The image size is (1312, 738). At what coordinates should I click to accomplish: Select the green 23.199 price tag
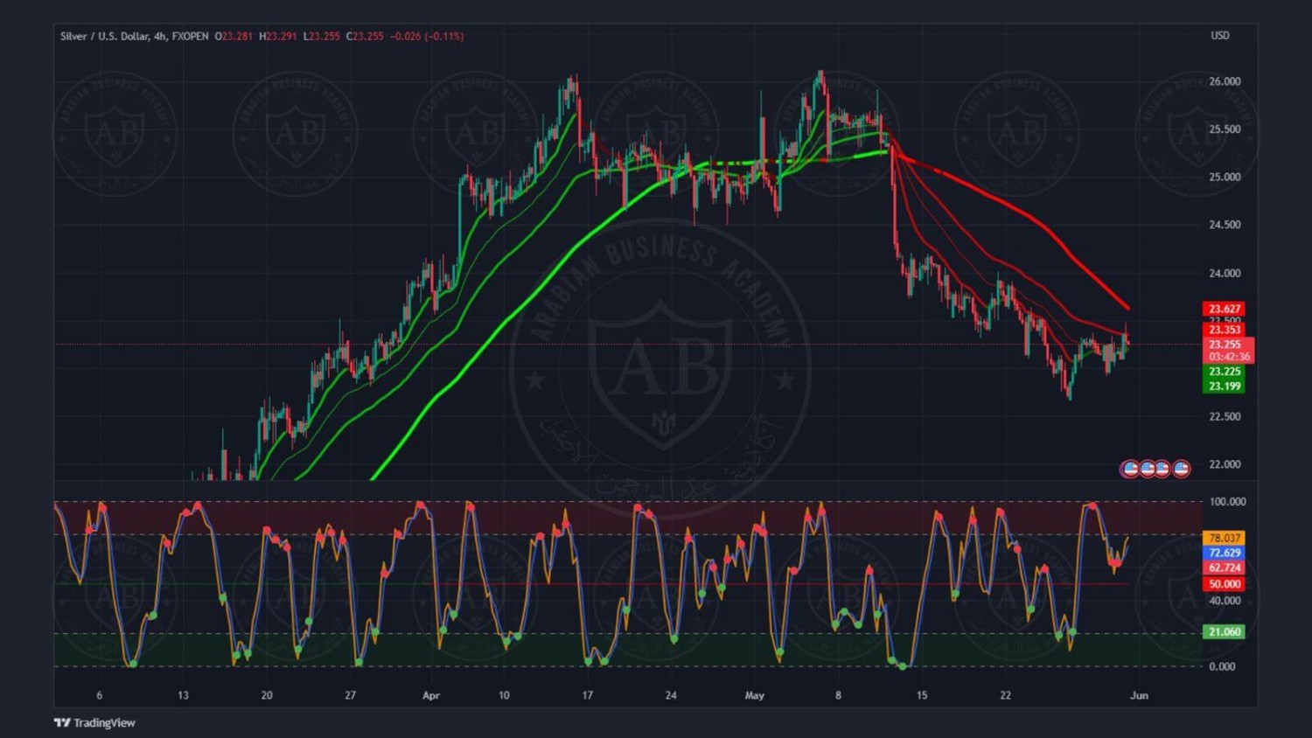pyautogui.click(x=1225, y=386)
